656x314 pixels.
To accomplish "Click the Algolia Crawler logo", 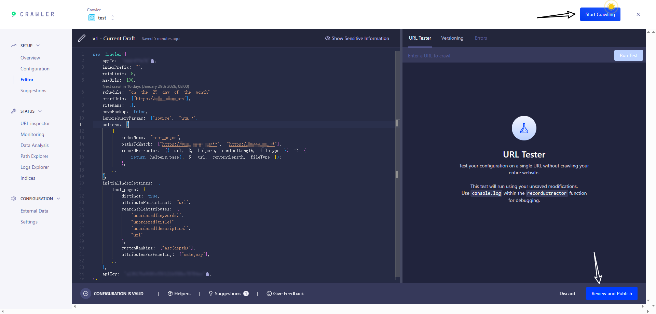I will (33, 14).
